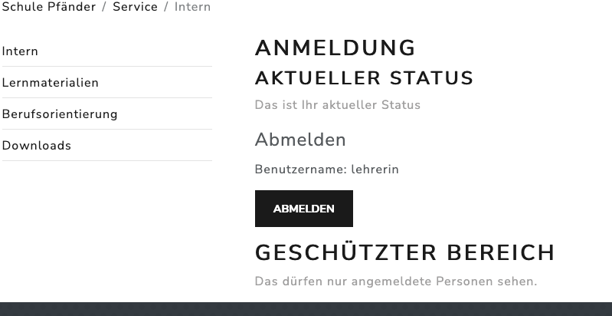This screenshot has height=316, width=612.
Task: Click the AKTUELLER STATUS heading
Action: point(364,78)
